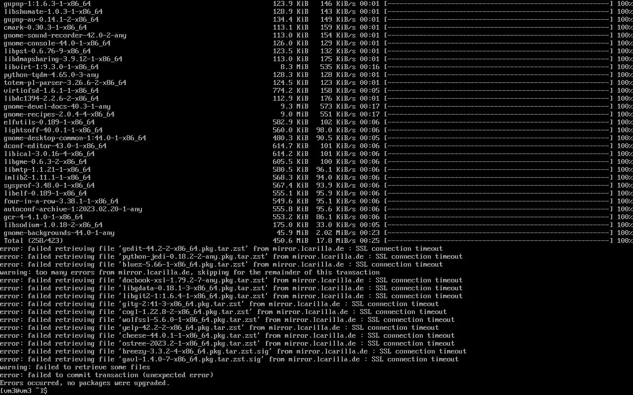The image size is (633, 395).
Task: Click the autoconf-archive-1:2023.02.20-1-any entry
Action: tap(73, 209)
